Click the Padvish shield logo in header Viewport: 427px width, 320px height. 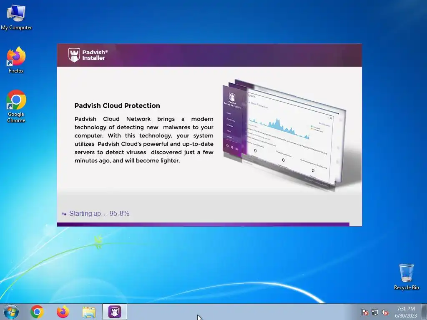74,55
